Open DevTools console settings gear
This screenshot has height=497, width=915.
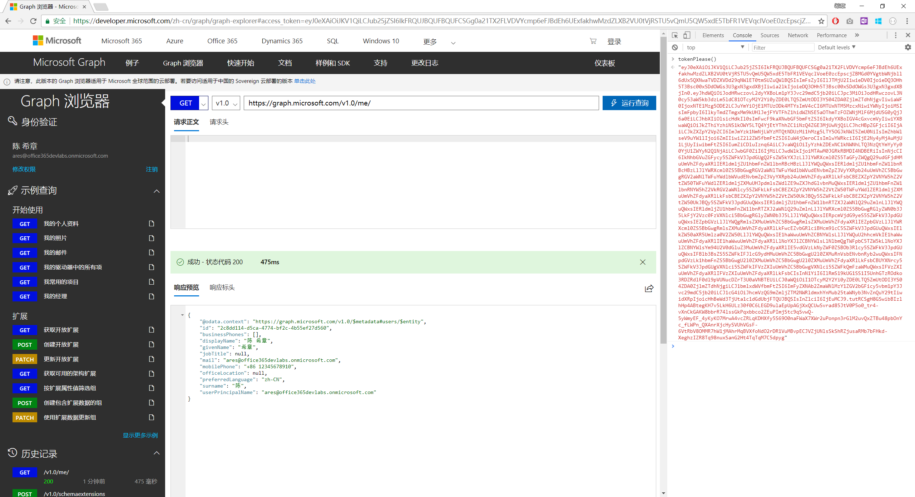coord(907,47)
